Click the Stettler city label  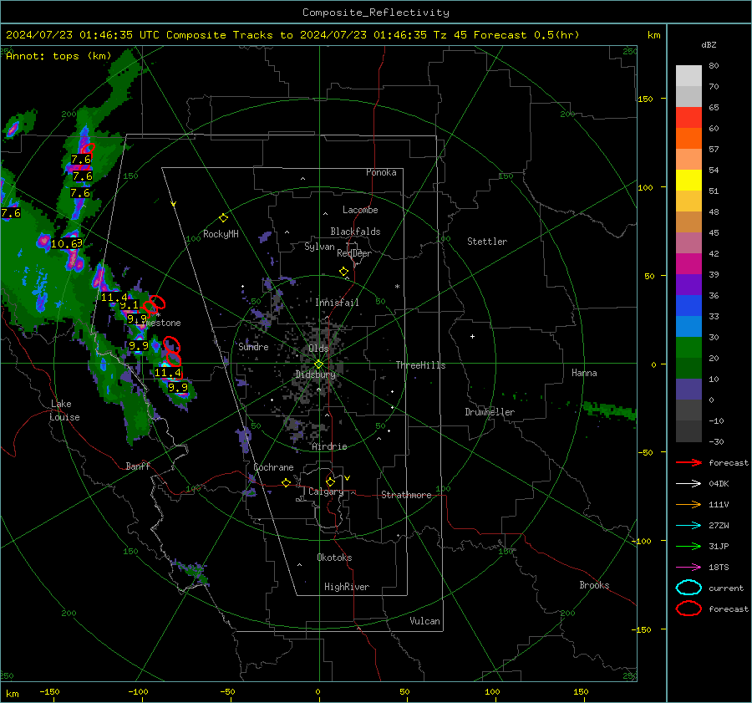click(x=487, y=242)
